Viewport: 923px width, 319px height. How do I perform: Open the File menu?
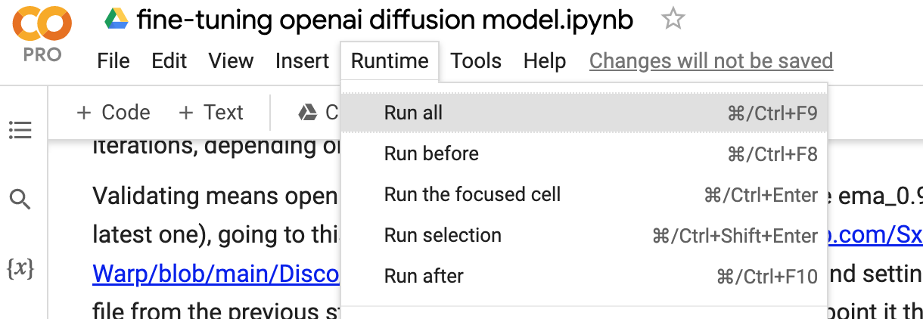tap(113, 61)
